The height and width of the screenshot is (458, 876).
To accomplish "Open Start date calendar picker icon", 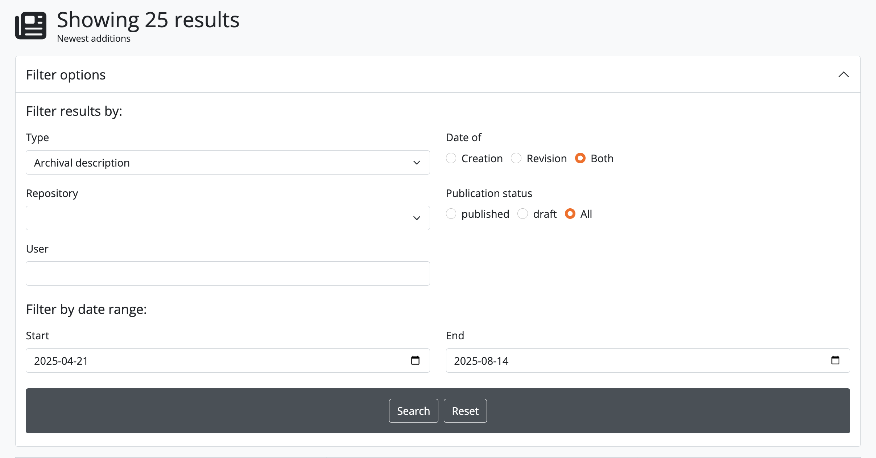I will [x=415, y=360].
